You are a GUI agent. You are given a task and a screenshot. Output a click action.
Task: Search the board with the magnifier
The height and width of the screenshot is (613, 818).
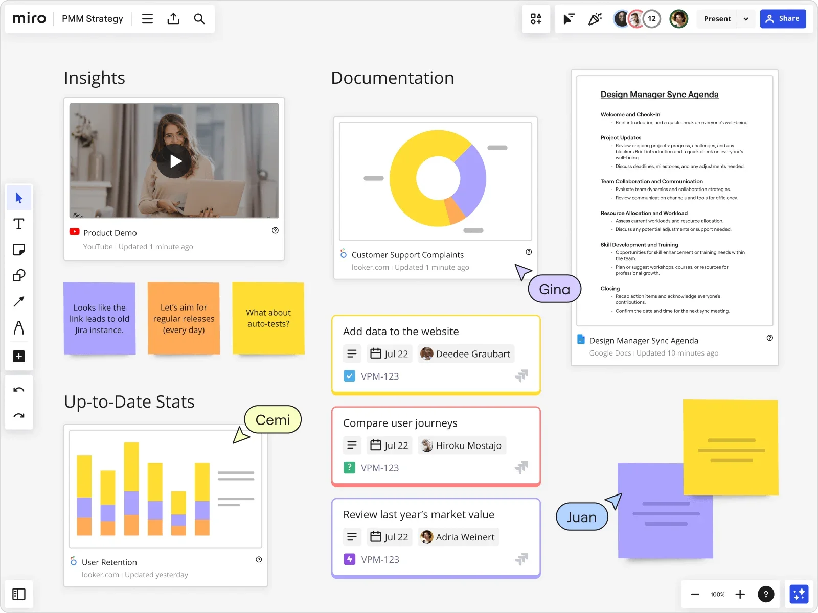[199, 18]
